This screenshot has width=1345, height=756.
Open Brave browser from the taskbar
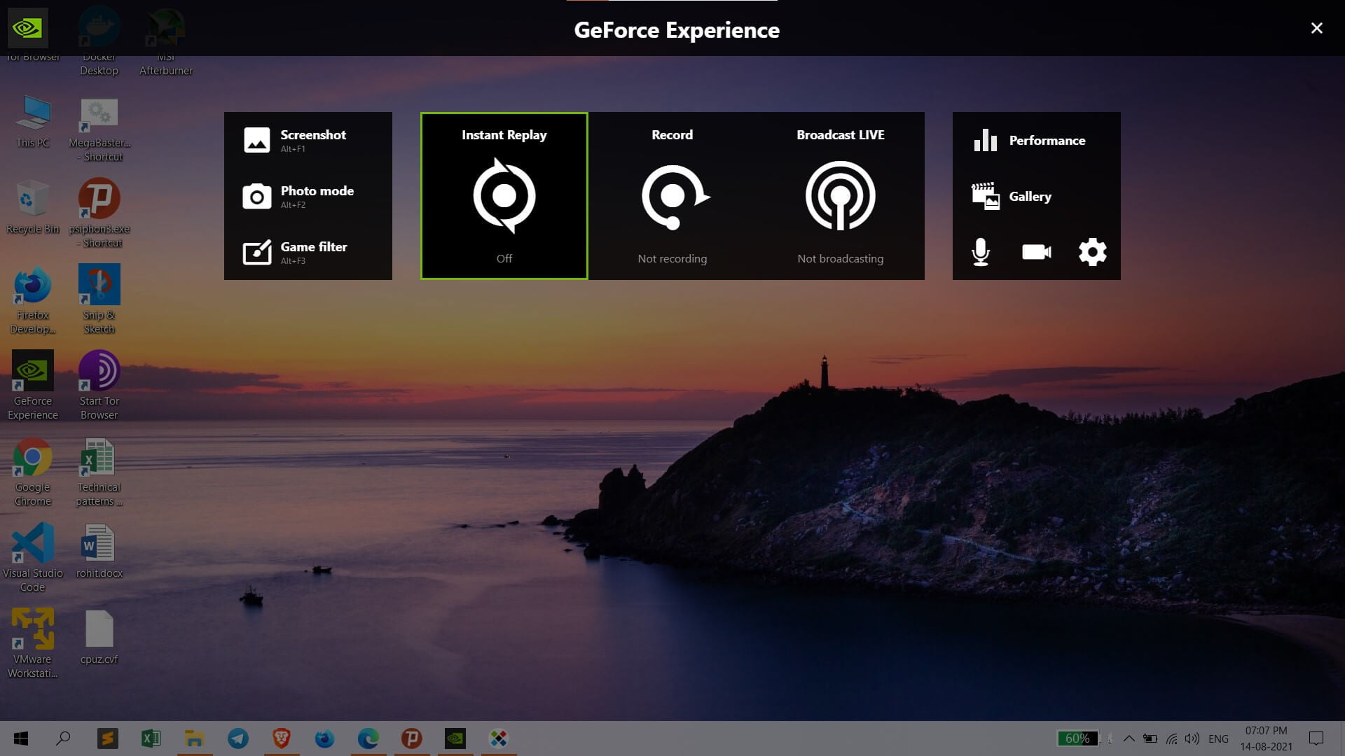282,738
